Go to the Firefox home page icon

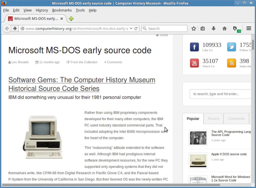tap(224, 28)
